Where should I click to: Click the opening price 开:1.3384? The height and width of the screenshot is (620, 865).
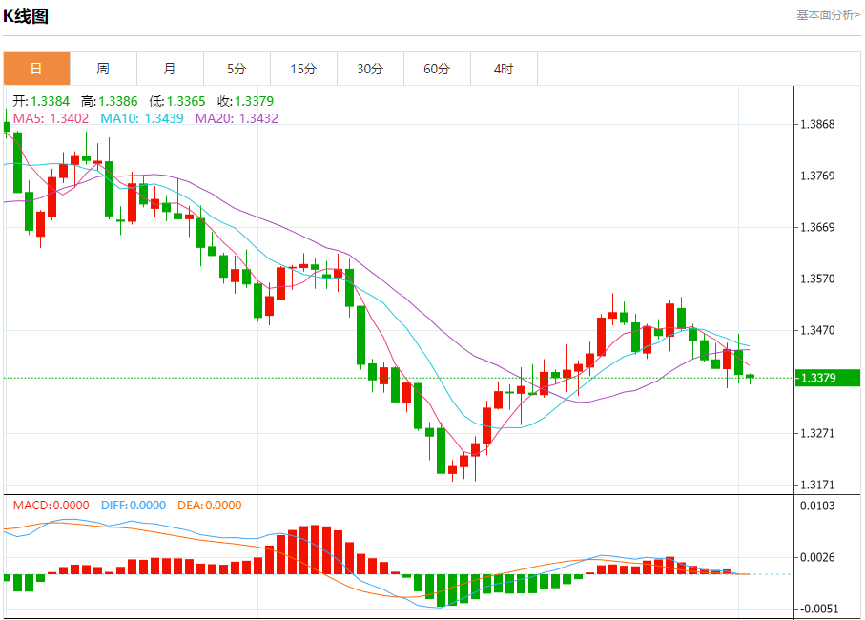[x=41, y=101]
